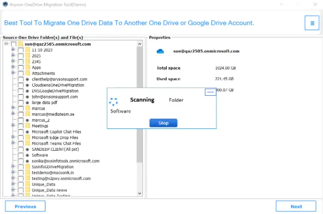Click the folder icon beside Apps
This screenshot has width=323, height=214.
point(28,67)
